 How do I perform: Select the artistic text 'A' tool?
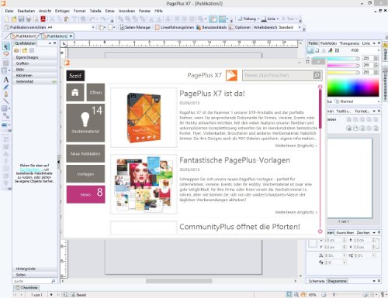6,80
